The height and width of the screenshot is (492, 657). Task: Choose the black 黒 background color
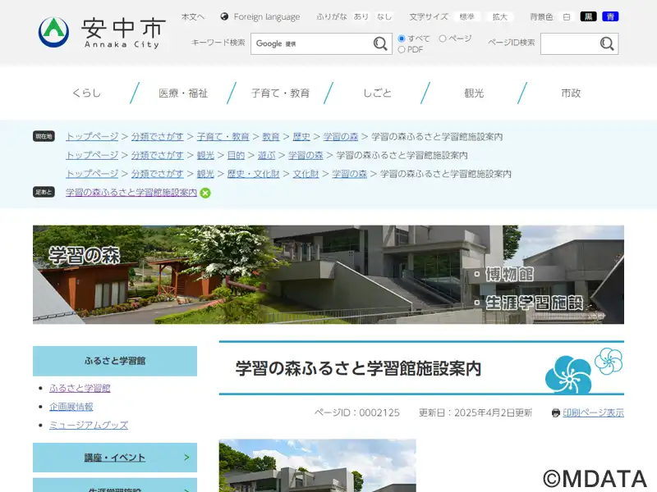click(x=588, y=16)
